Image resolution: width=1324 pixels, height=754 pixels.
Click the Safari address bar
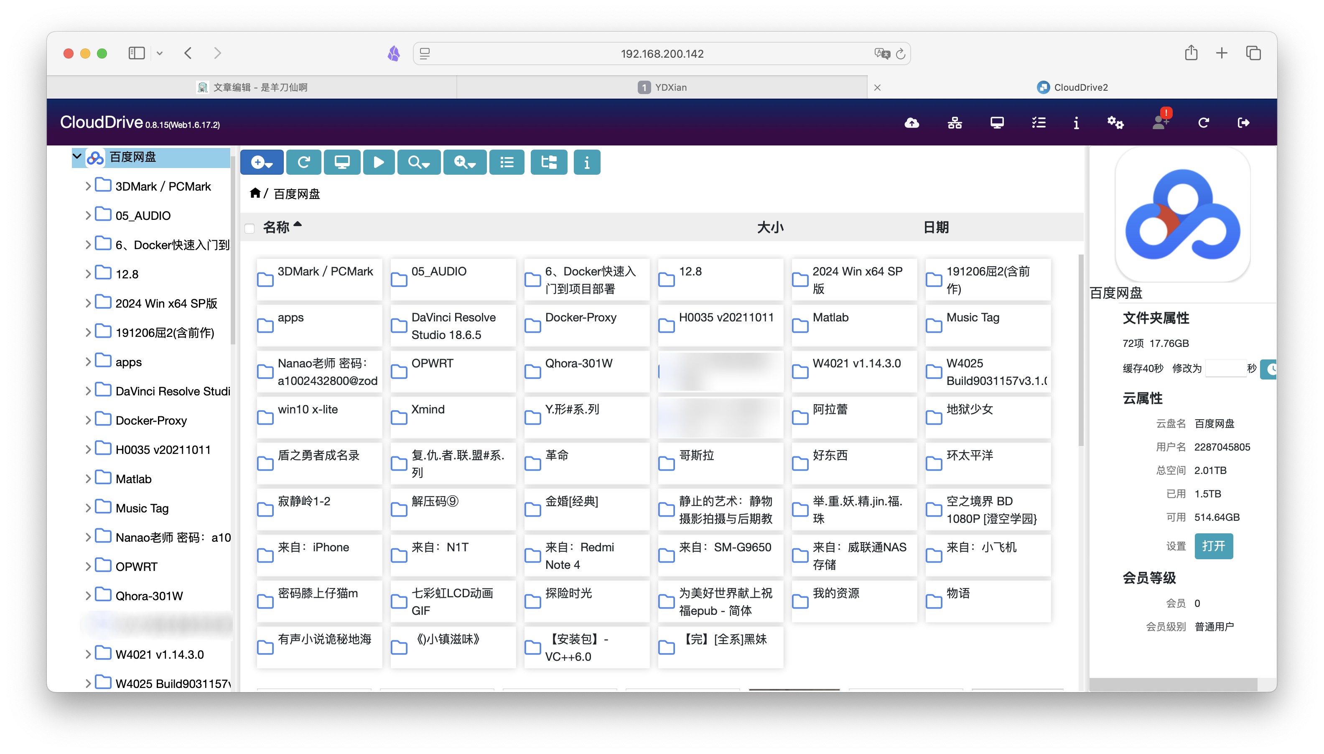tap(662, 53)
